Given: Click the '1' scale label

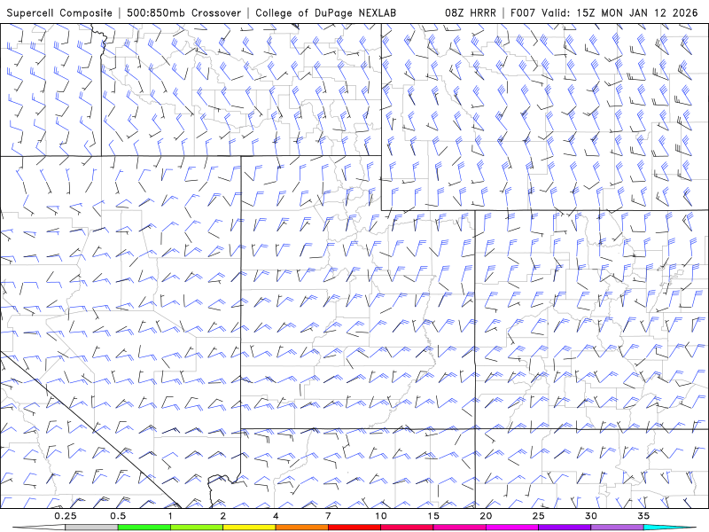Looking at the screenshot, I should [170, 516].
